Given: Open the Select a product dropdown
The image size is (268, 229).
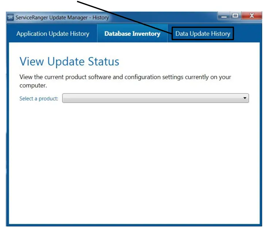Looking at the screenshot, I should click(x=156, y=98).
